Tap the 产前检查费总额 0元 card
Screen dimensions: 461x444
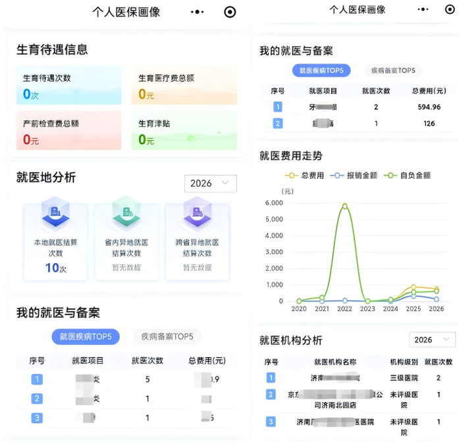[68, 131]
